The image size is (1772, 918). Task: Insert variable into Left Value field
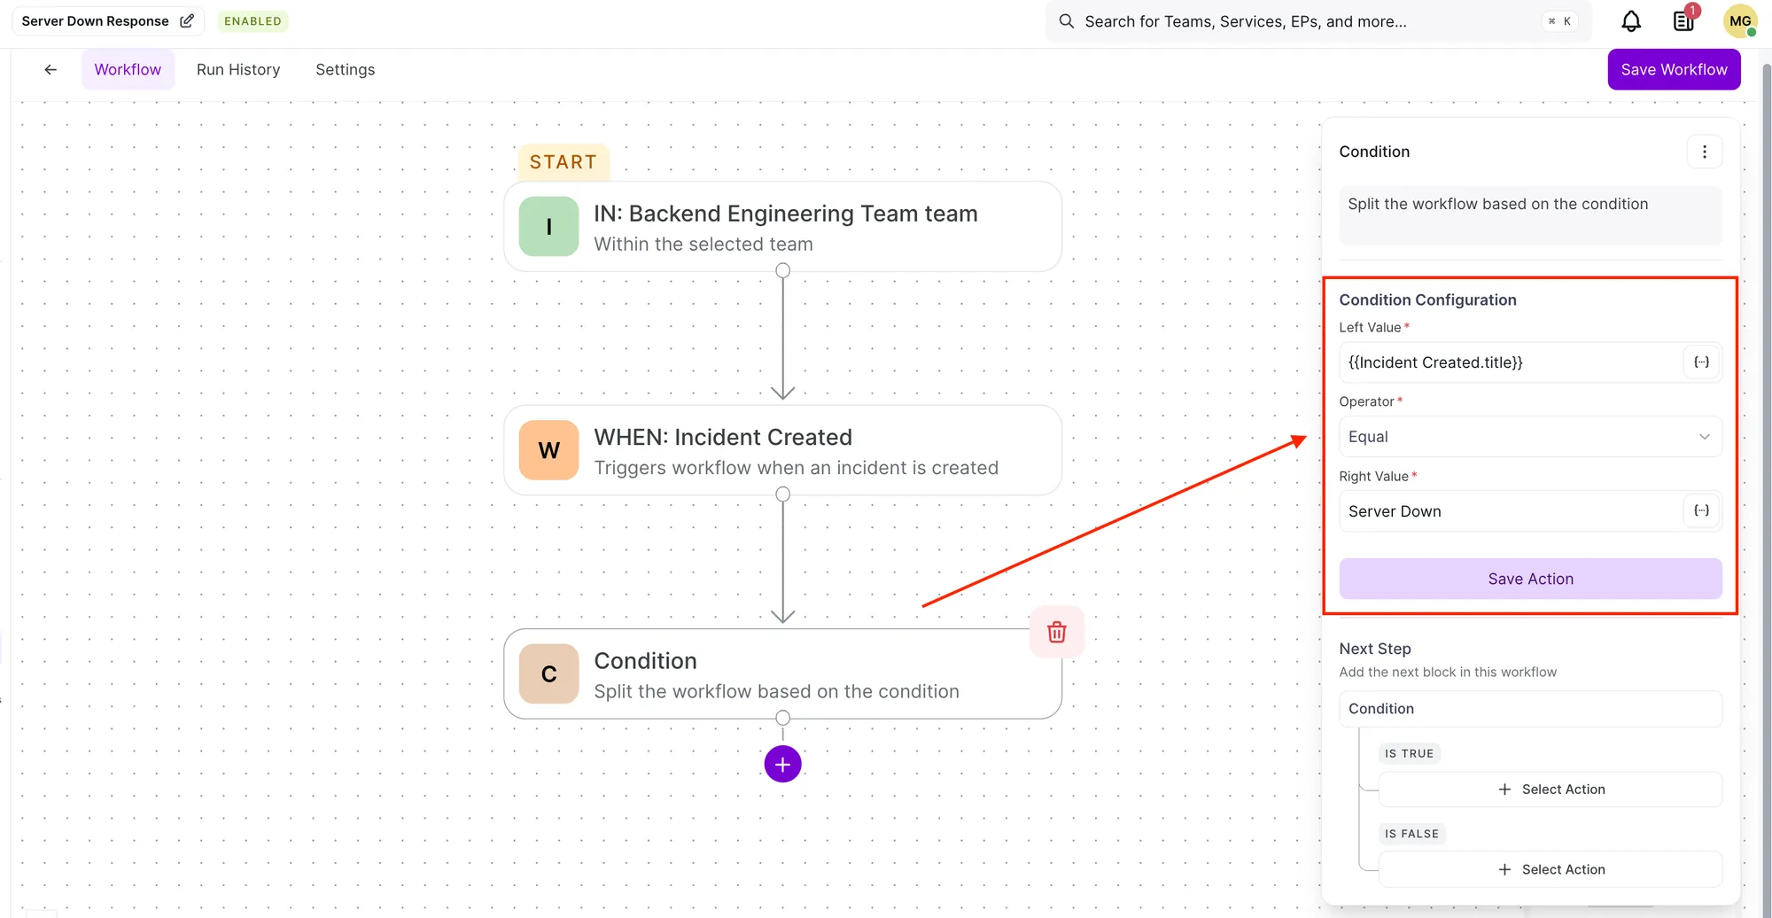click(x=1701, y=362)
